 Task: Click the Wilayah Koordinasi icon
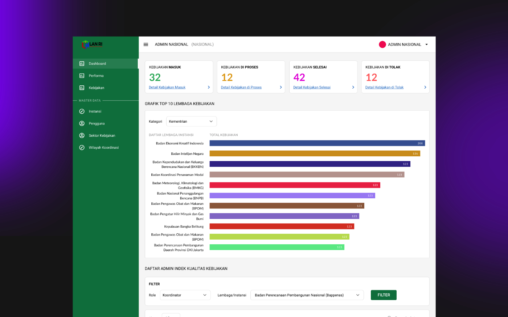[82, 148]
